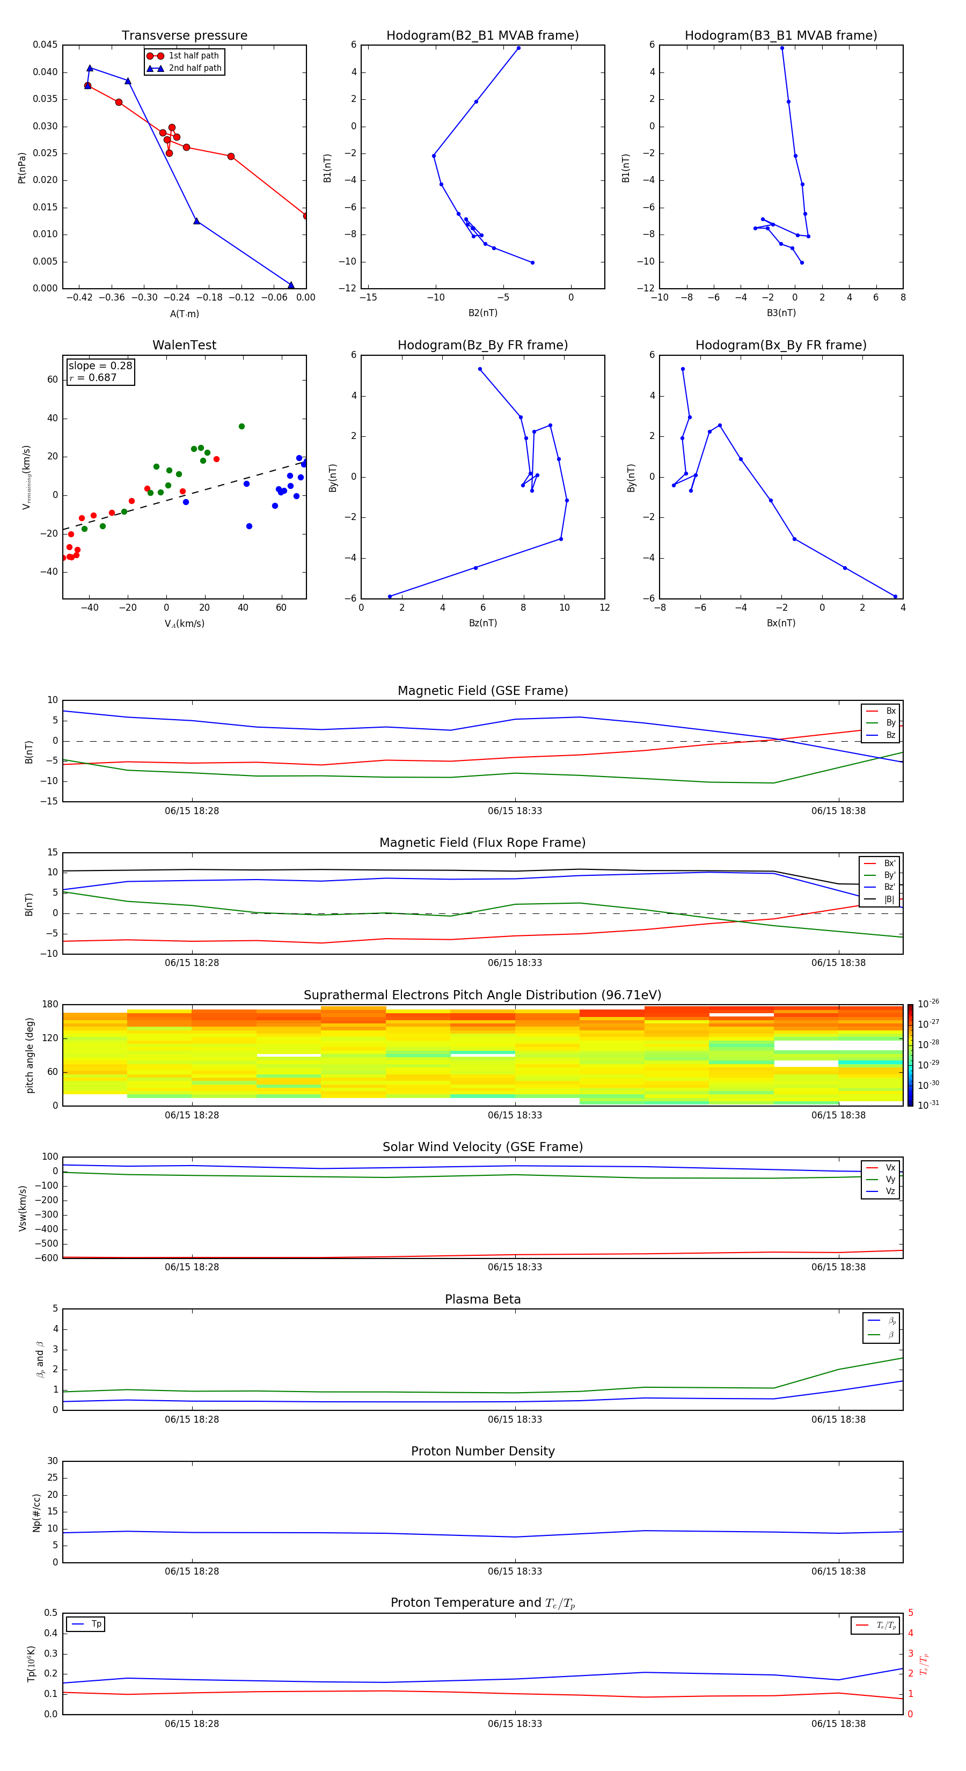The image size is (966, 1771).
Task: Click the 'Pt(nPa)' y-axis label
Action: (x=22, y=167)
